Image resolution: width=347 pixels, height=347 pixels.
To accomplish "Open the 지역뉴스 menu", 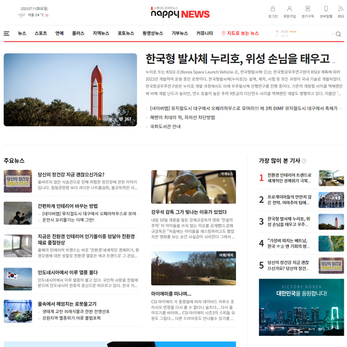I will click(x=101, y=33).
